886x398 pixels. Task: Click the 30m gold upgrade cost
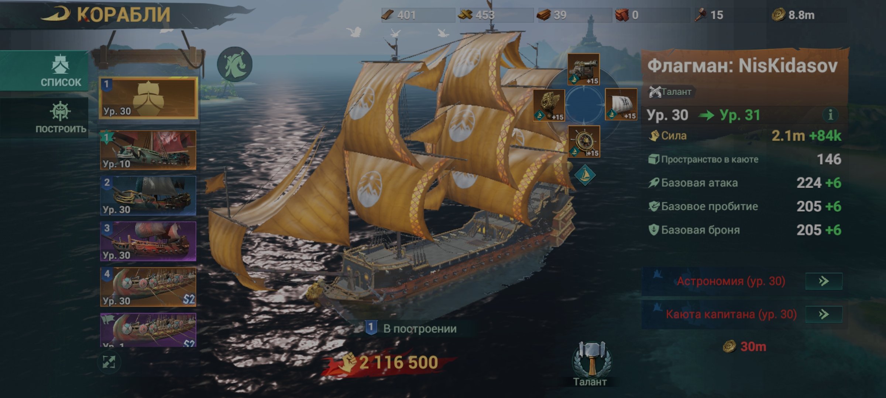[x=745, y=346]
